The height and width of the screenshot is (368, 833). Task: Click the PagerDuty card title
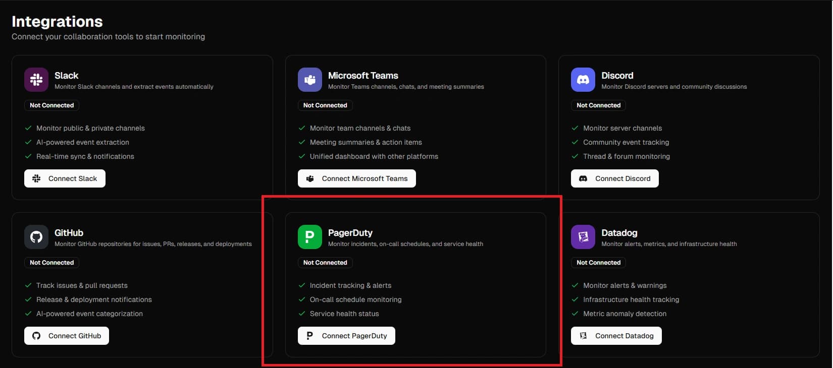coord(350,233)
